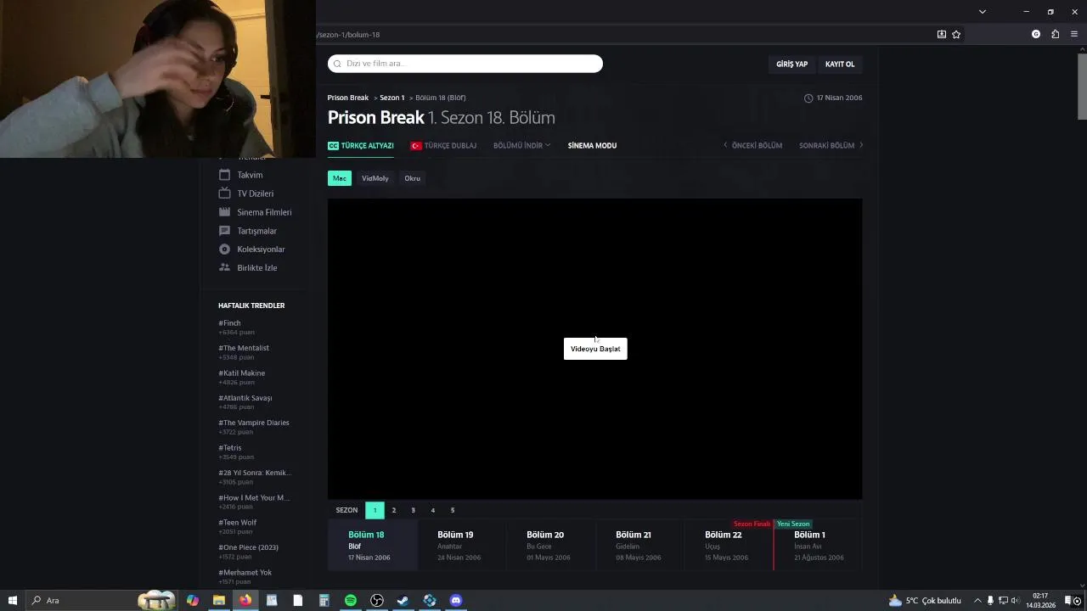Open Firefox from the taskbar
This screenshot has height=611, width=1087.
[245, 601]
